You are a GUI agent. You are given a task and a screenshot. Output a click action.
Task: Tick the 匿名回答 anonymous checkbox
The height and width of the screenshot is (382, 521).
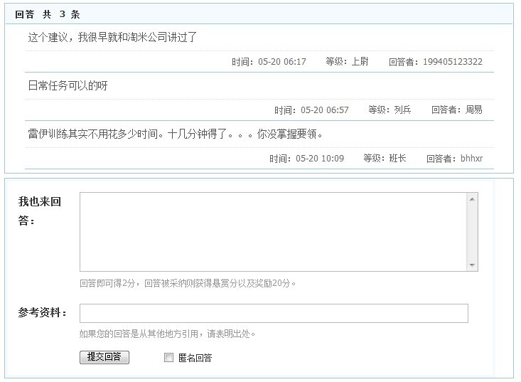[x=168, y=357]
